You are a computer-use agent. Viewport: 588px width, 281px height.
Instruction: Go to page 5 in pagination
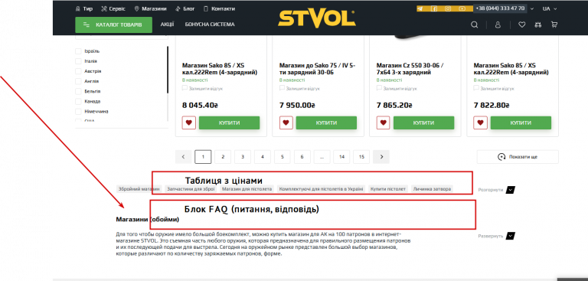[x=283, y=157]
